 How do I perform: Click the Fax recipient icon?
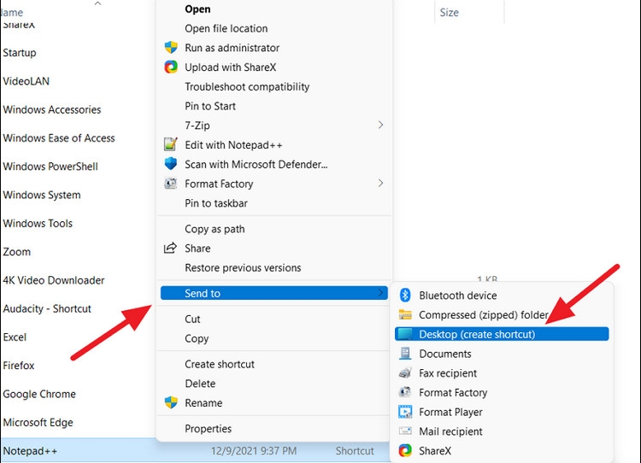coord(405,373)
